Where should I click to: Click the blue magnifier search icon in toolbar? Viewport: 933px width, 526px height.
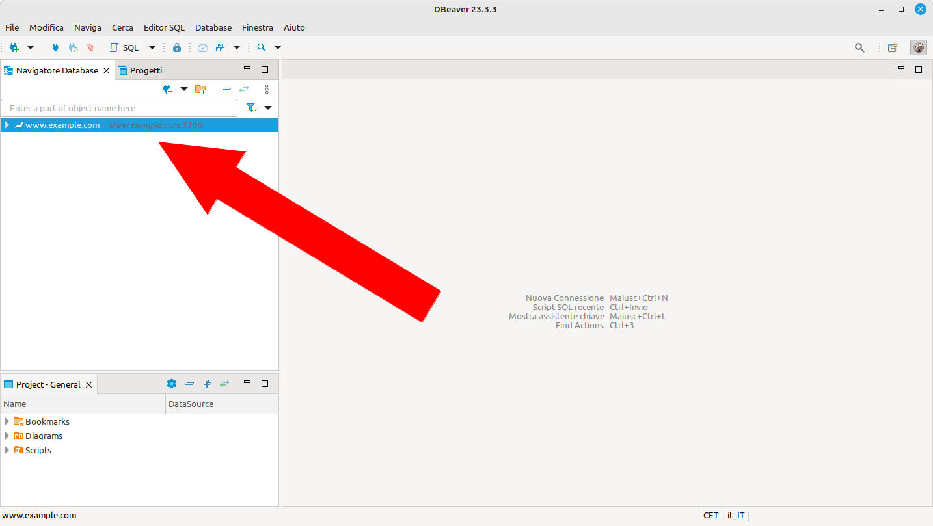(262, 47)
